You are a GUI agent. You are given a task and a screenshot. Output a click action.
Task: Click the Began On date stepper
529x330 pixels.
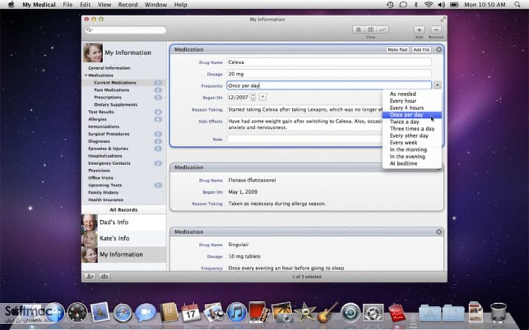tap(253, 97)
